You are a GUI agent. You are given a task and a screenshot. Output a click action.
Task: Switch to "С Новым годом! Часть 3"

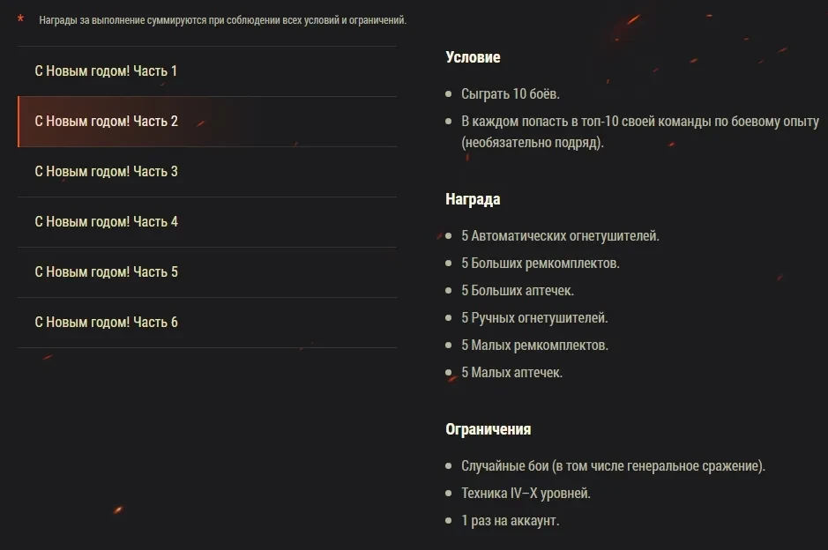click(106, 171)
